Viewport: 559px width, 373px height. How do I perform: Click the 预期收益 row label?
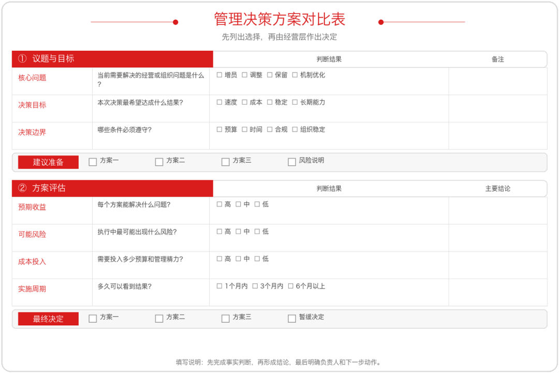point(32,207)
